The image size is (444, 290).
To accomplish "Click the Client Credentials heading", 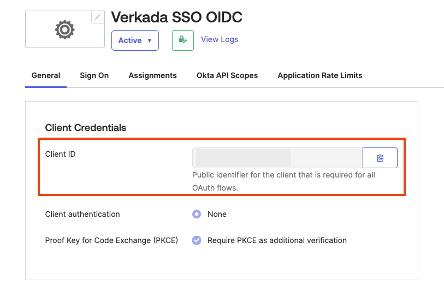I will 86,128.
